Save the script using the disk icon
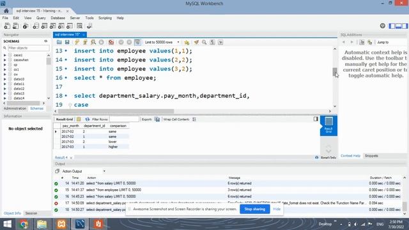The width and height of the screenshot is (409, 230). coord(67,42)
